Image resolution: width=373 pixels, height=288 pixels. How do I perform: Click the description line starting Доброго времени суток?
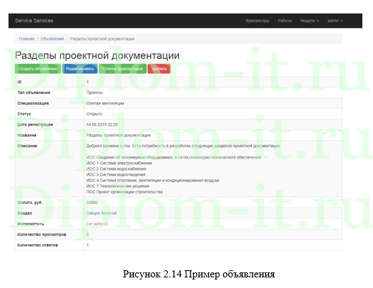pyautogui.click(x=183, y=146)
